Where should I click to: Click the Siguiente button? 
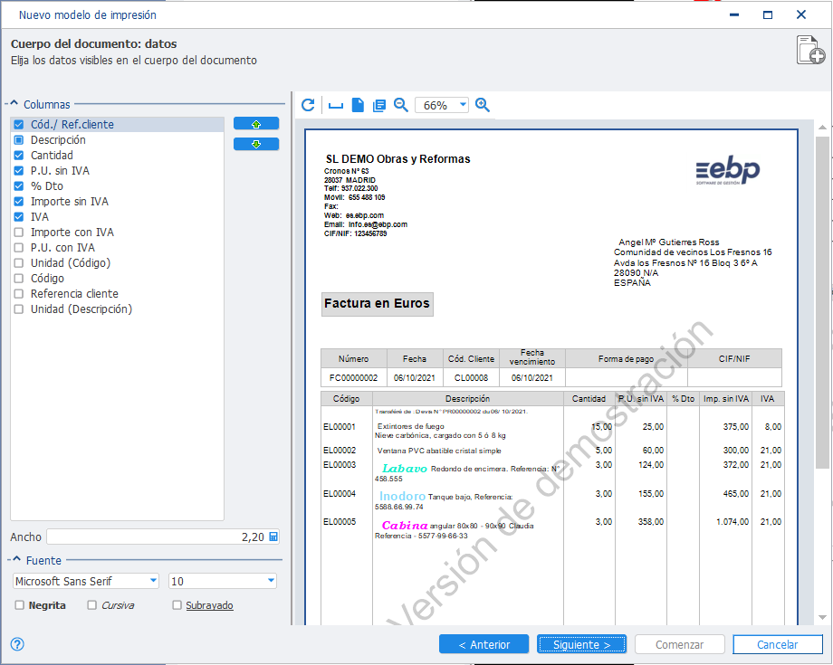tap(581, 644)
